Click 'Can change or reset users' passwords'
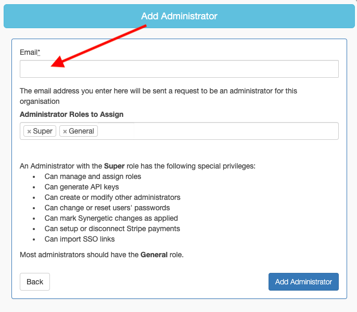 [x=107, y=208]
